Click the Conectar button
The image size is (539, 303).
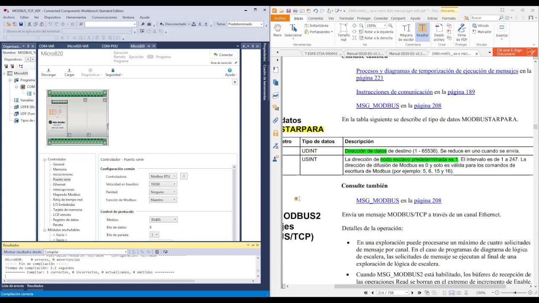[x=224, y=55]
